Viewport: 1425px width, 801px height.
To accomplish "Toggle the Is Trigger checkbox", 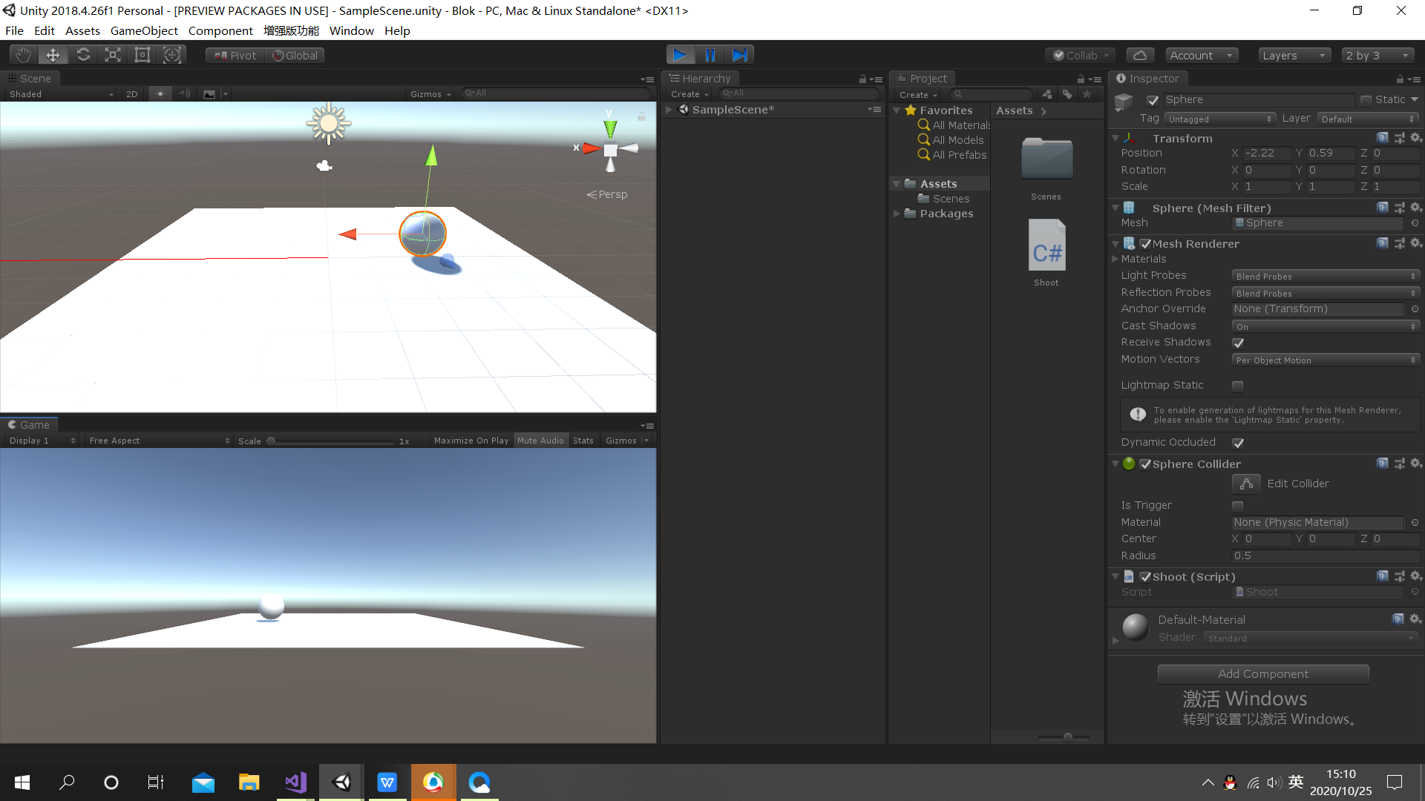I will 1237,506.
